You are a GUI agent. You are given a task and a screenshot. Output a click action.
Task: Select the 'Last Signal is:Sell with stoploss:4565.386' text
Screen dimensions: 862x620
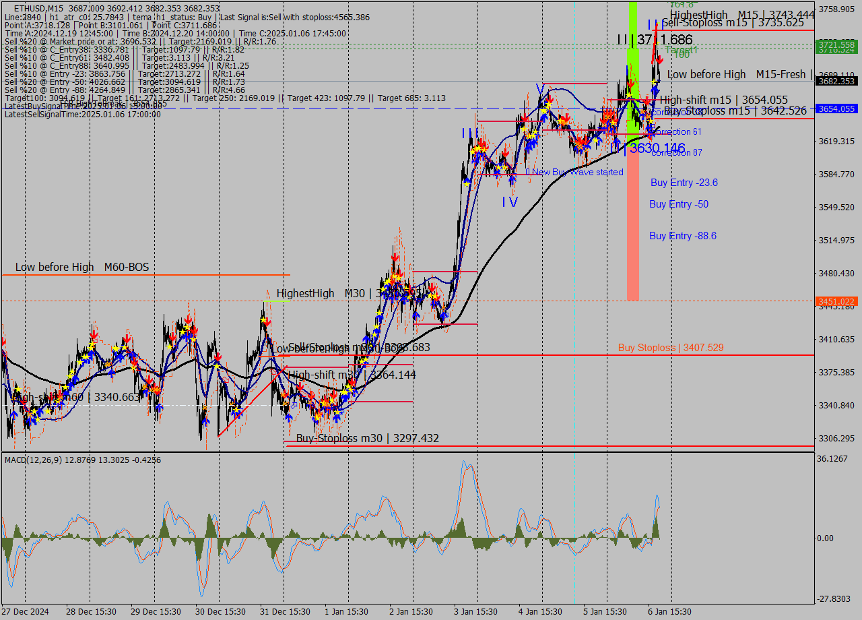click(295, 17)
